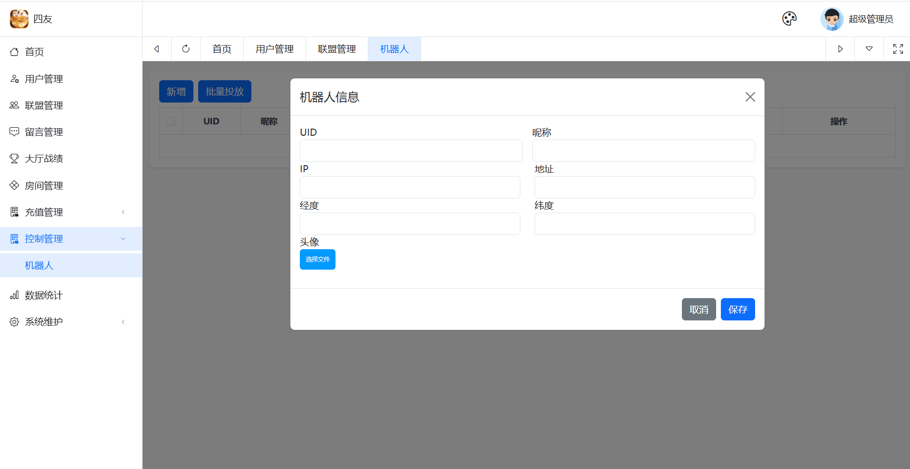The image size is (910, 469).
Task: Open 首页 from the sidebar home icon
Action: [14, 52]
